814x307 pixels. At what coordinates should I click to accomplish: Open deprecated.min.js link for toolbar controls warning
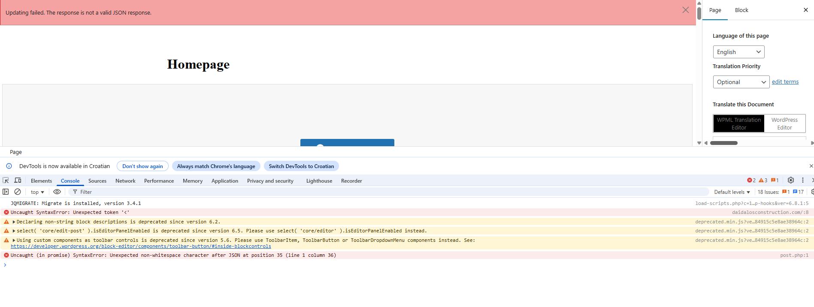(x=752, y=240)
